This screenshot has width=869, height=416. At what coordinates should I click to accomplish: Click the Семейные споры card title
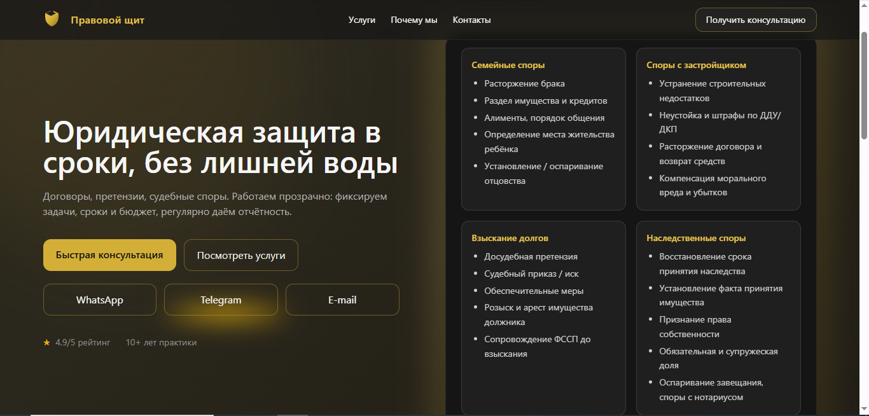point(508,65)
